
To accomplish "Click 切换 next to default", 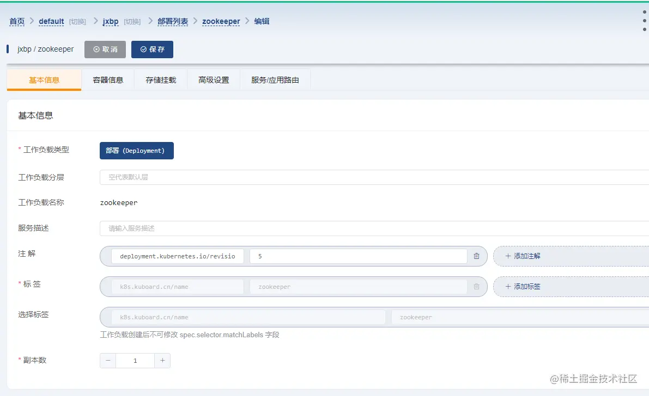I will (x=77, y=22).
